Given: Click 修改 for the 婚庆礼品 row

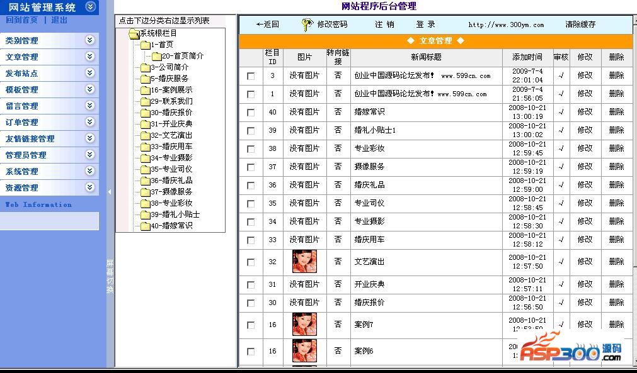Looking at the screenshot, I should coord(585,185).
